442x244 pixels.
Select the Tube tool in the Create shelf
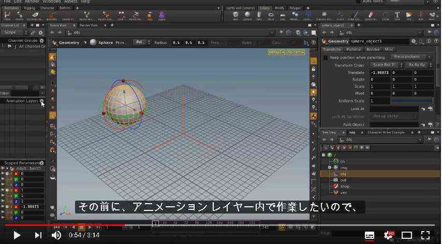pos(259,16)
